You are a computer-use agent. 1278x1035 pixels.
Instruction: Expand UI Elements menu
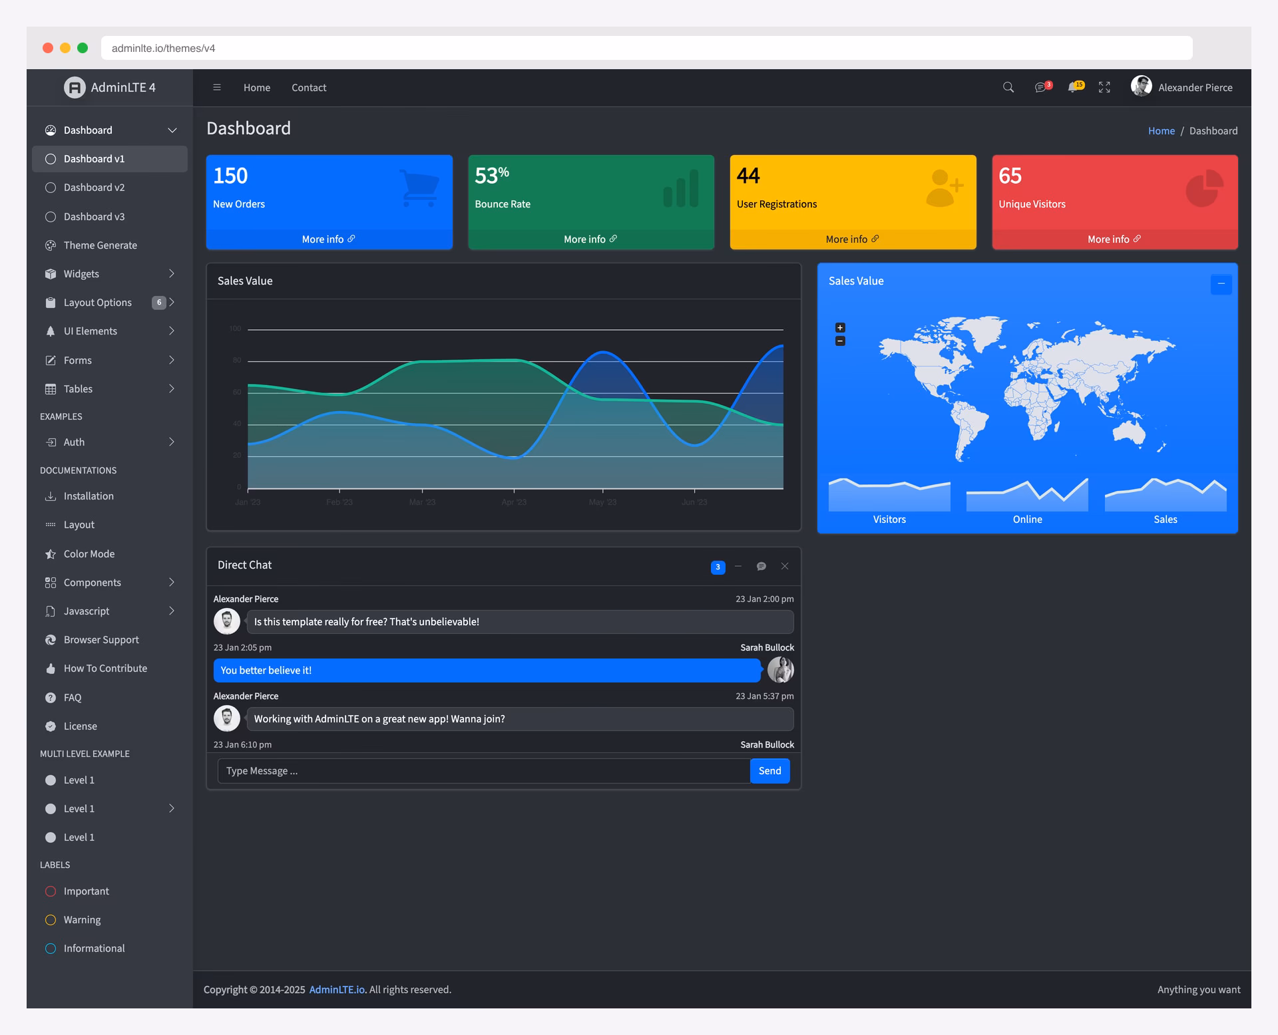[x=110, y=331]
